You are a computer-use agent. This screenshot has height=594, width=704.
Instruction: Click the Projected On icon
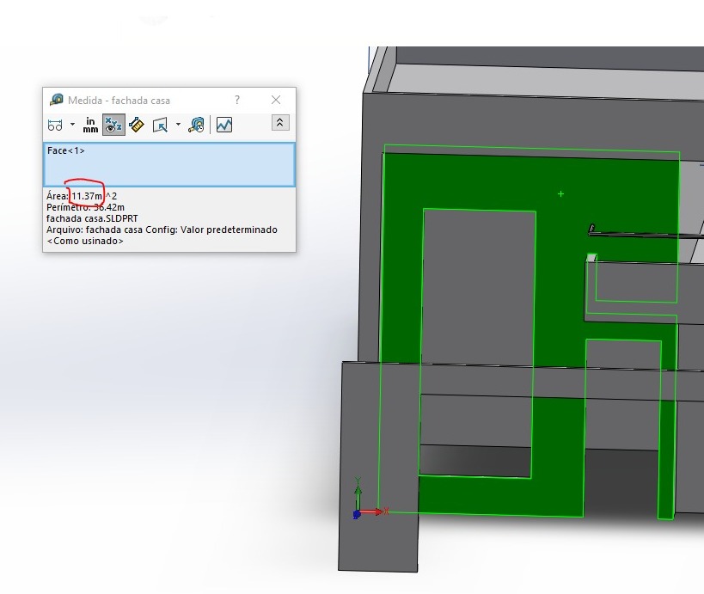click(160, 125)
